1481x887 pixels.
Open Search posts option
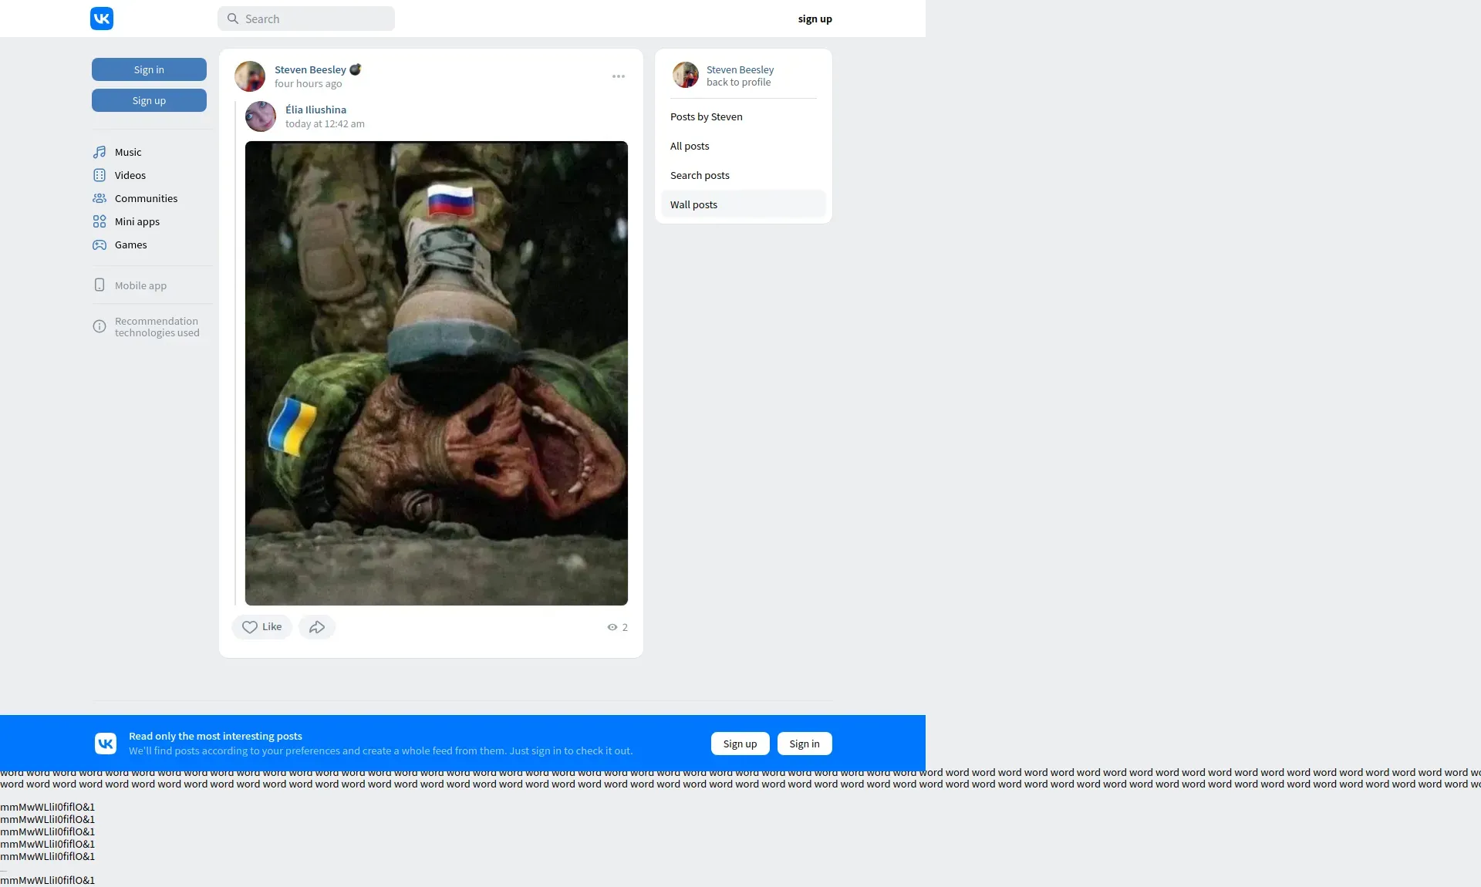point(700,175)
